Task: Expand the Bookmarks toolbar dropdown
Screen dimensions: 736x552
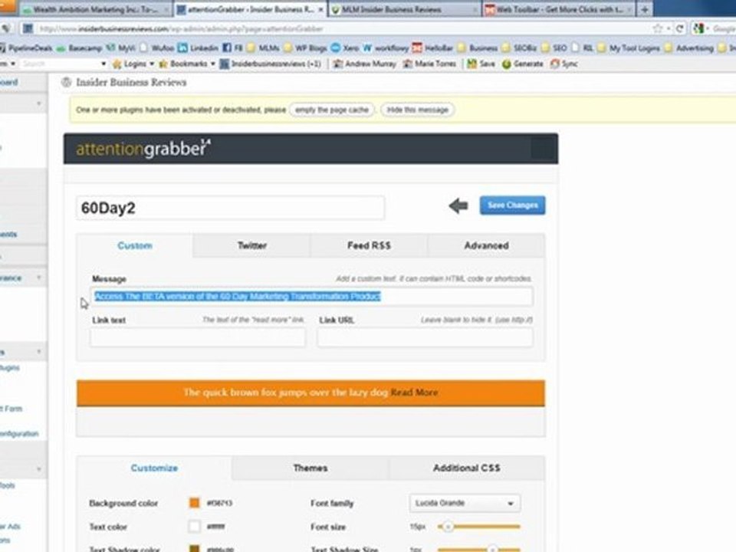Action: click(x=187, y=64)
